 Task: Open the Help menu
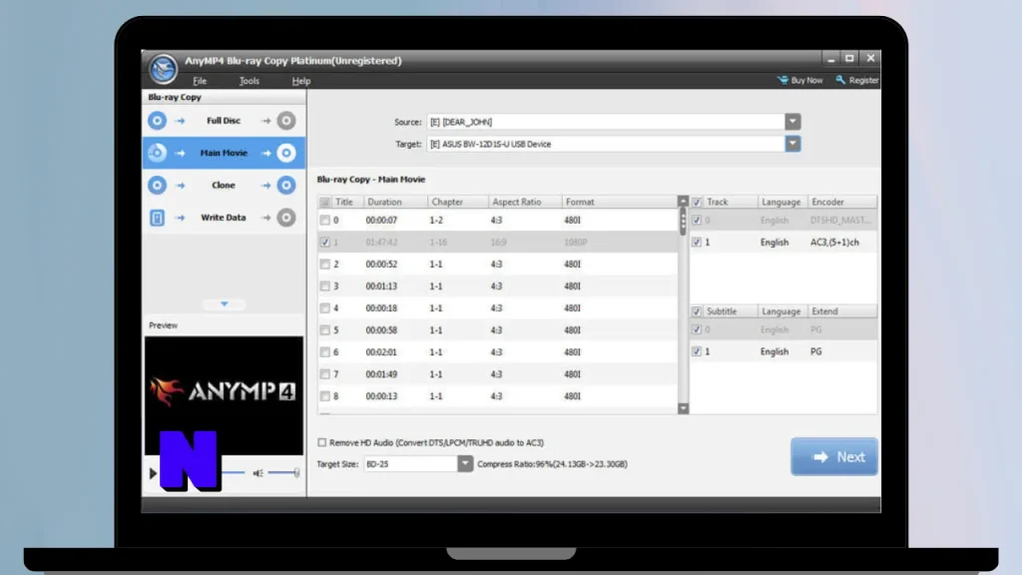click(x=301, y=81)
